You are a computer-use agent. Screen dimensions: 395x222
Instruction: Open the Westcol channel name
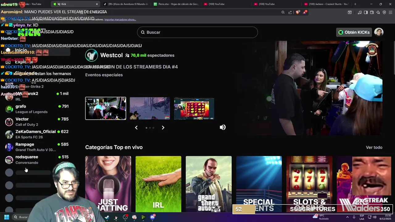pyautogui.click(x=111, y=55)
